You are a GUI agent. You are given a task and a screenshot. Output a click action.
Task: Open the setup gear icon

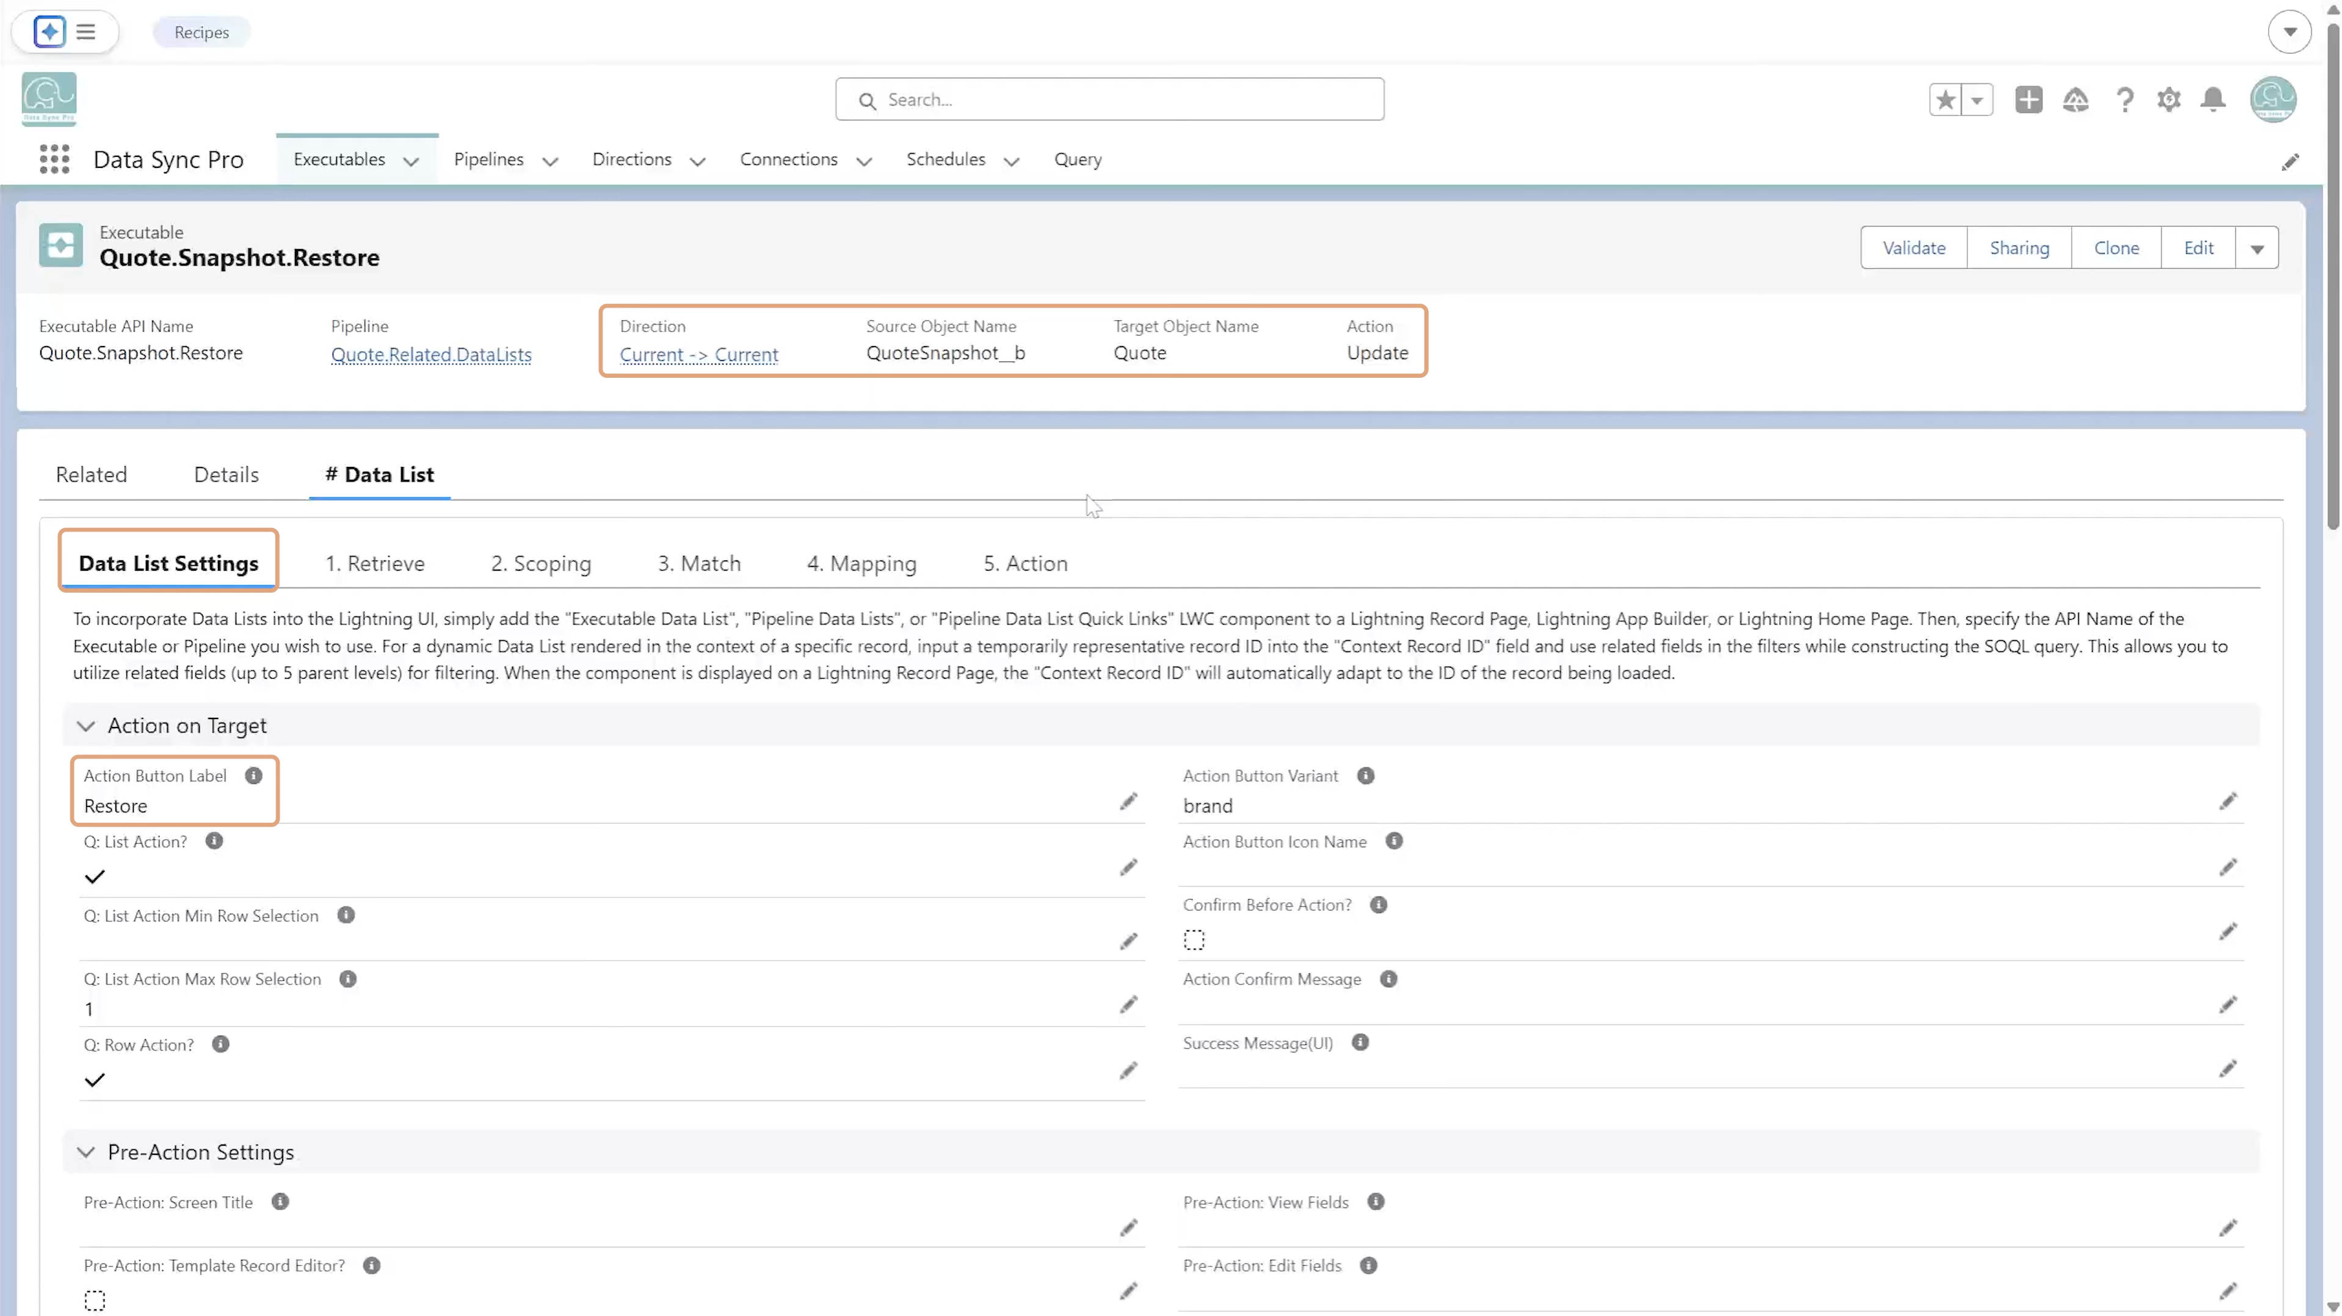pyautogui.click(x=2169, y=100)
